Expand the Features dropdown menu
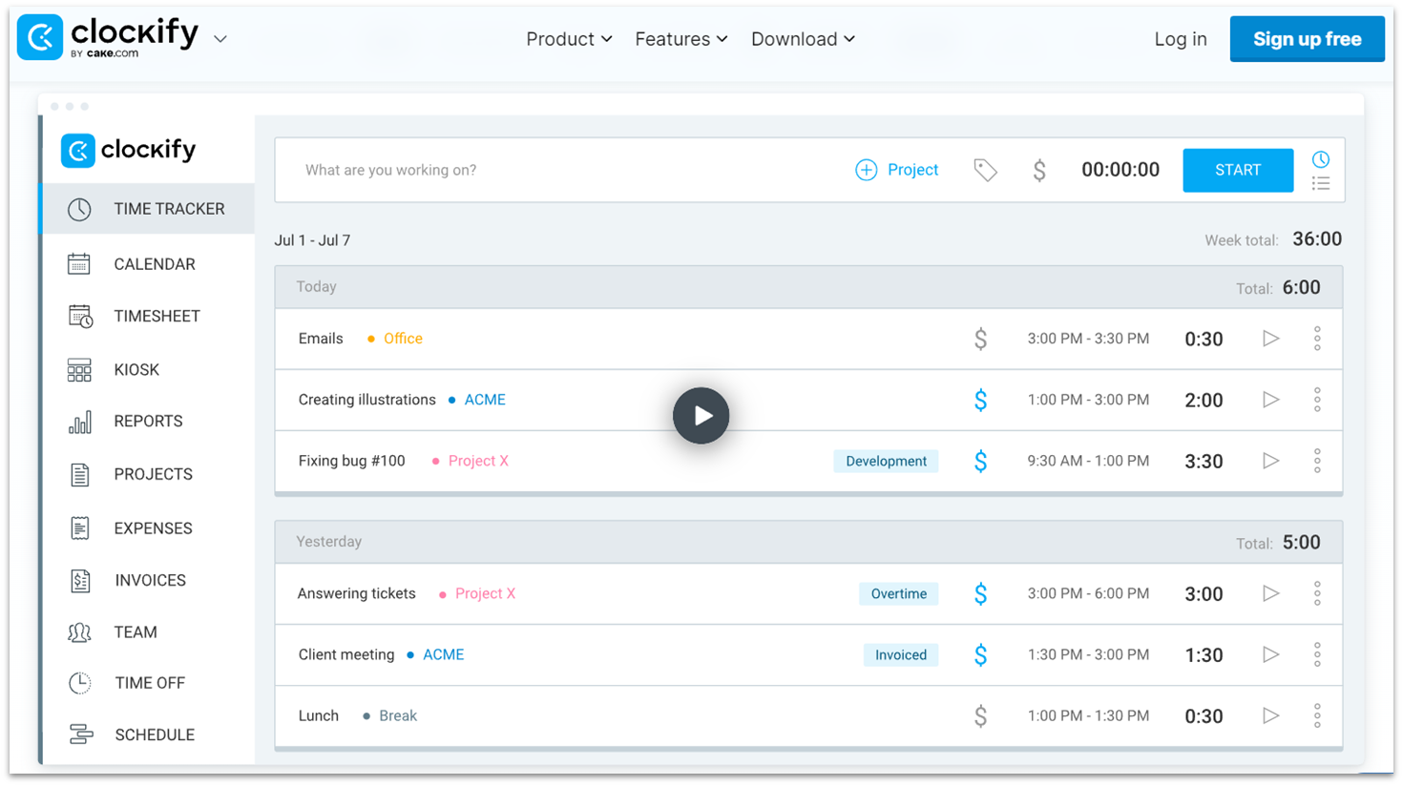Viewport: 1403px width, 786px height. point(681,39)
